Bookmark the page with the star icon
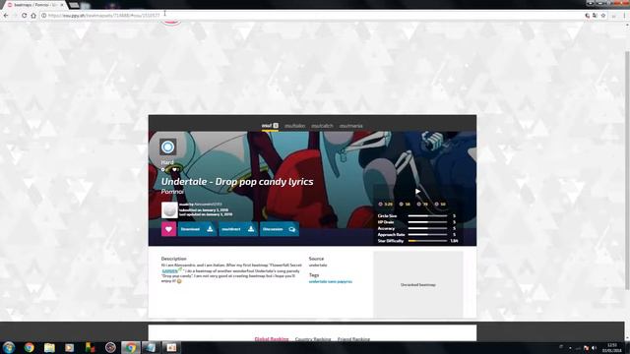The height and width of the screenshot is (354, 630). (603, 16)
